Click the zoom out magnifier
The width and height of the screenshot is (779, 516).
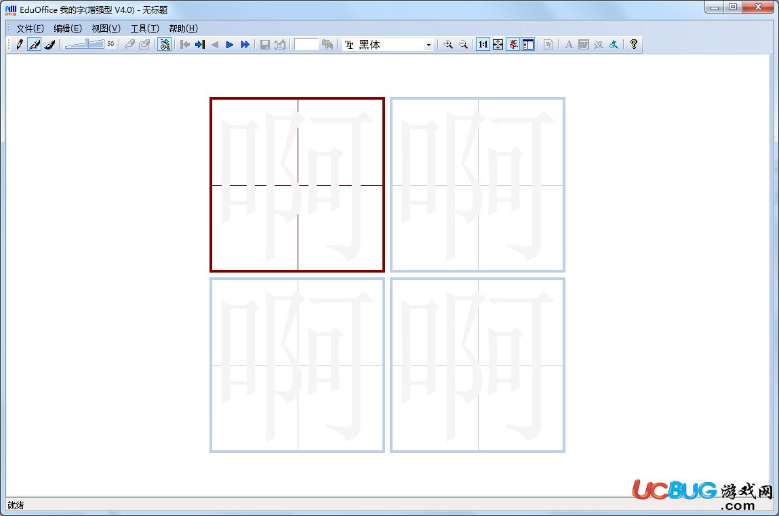coord(464,45)
